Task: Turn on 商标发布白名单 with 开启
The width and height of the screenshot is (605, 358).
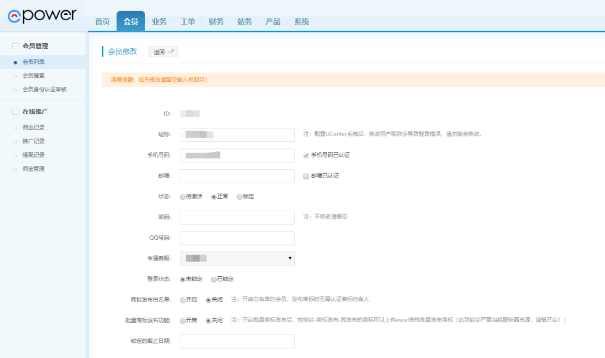Action: tap(183, 300)
